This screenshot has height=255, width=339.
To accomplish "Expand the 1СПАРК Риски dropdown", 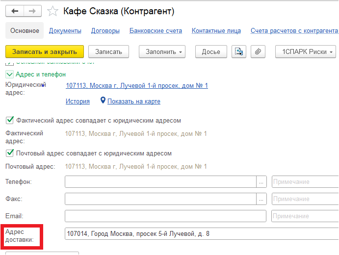I will tap(306, 51).
